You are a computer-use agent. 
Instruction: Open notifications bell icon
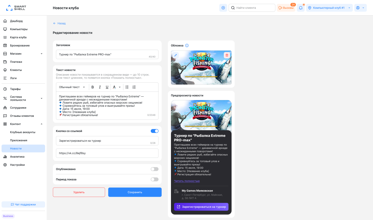click(x=301, y=8)
